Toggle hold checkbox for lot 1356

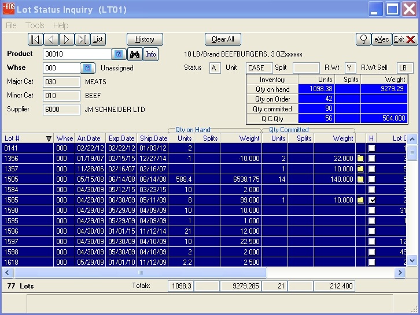pyautogui.click(x=371, y=159)
